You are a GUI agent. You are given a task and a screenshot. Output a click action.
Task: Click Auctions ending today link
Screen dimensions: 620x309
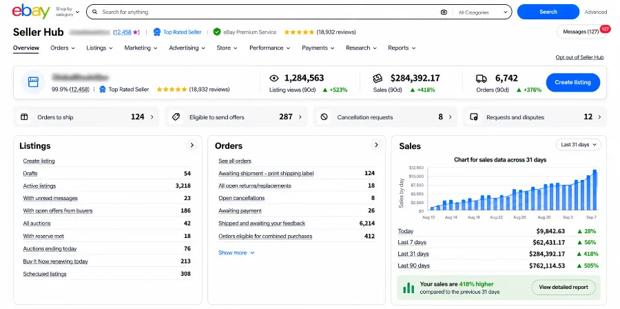click(x=50, y=249)
